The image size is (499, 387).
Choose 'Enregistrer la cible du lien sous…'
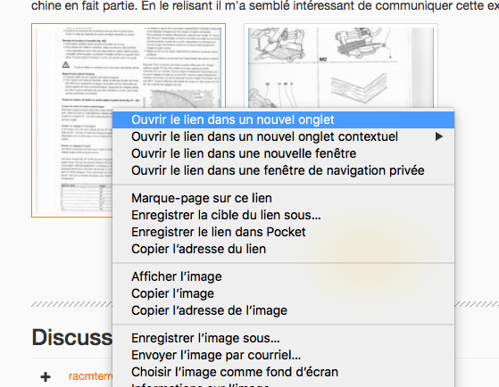tap(284, 215)
